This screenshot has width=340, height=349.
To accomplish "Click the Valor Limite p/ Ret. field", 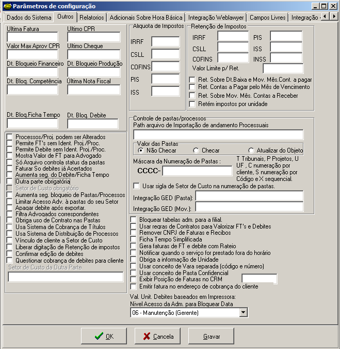I will [x=283, y=68].
